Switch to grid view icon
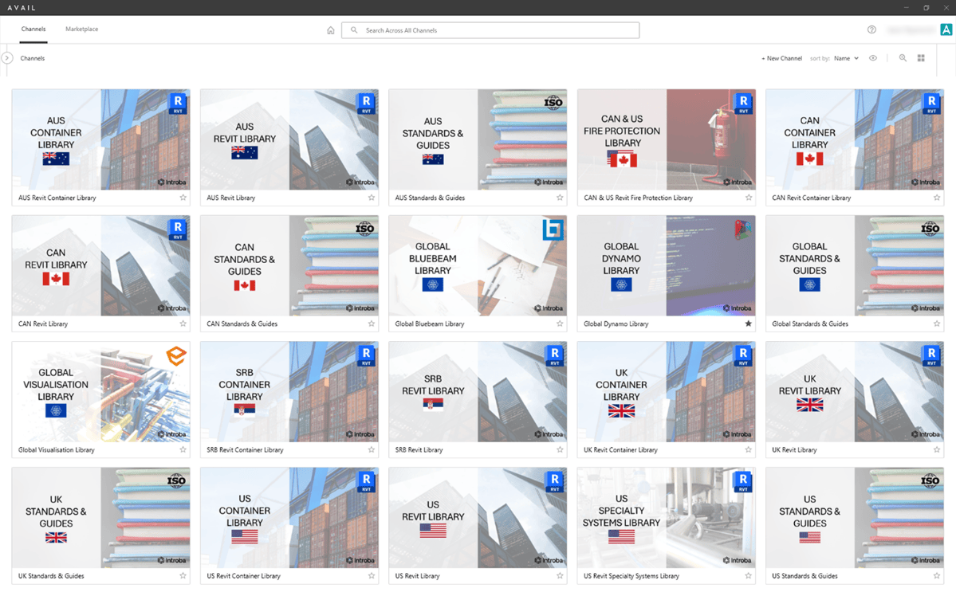 (921, 58)
